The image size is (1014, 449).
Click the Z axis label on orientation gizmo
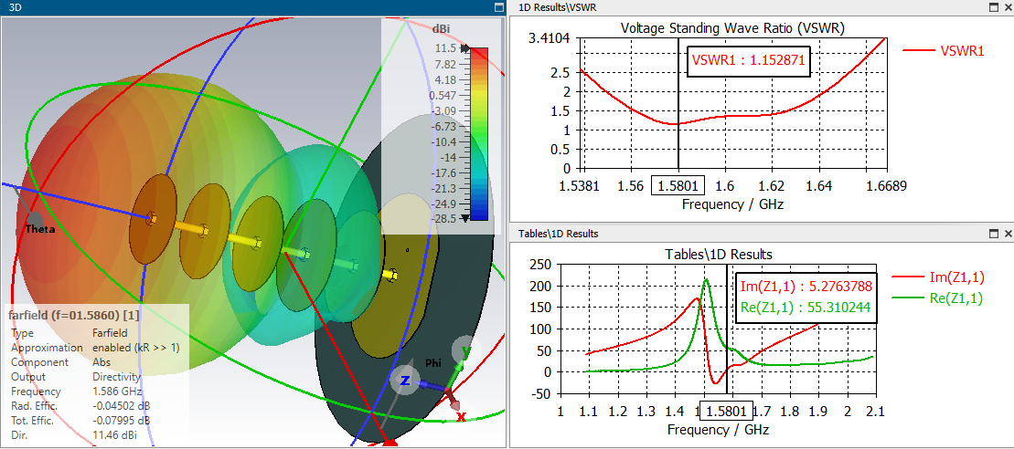[x=405, y=381]
